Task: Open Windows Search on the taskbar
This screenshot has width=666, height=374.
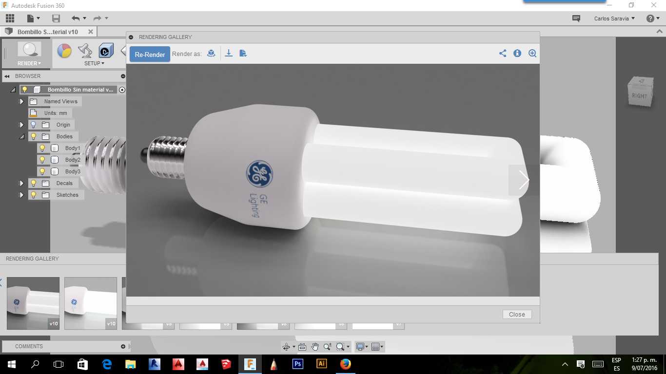Action: (35, 364)
